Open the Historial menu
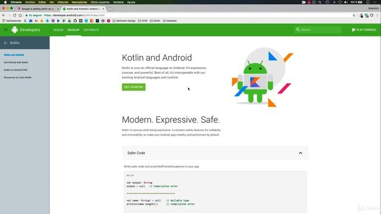The height and width of the screenshot is (214, 381). (x=63, y=2)
